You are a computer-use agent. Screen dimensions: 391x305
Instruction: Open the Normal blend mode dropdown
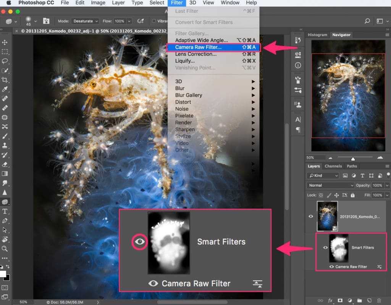pos(330,185)
